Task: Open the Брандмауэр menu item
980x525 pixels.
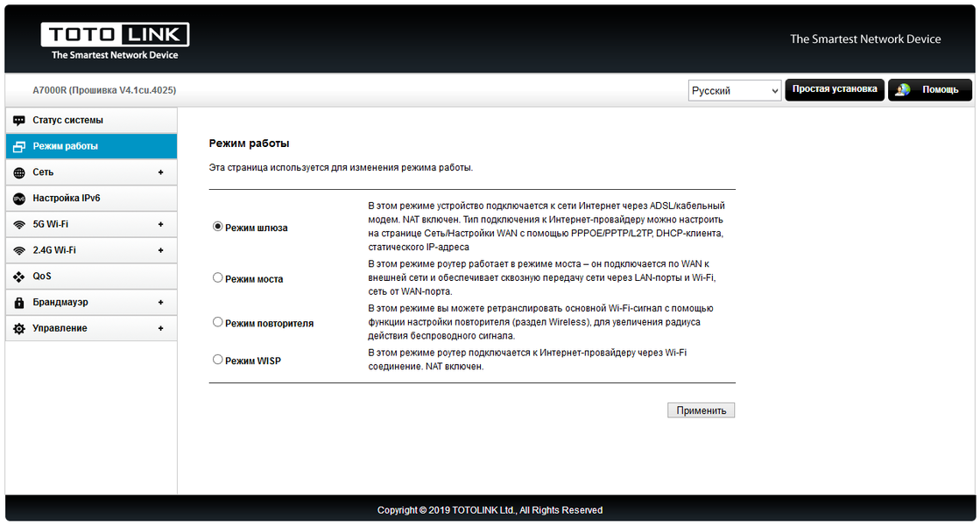Action: pyautogui.click(x=91, y=302)
